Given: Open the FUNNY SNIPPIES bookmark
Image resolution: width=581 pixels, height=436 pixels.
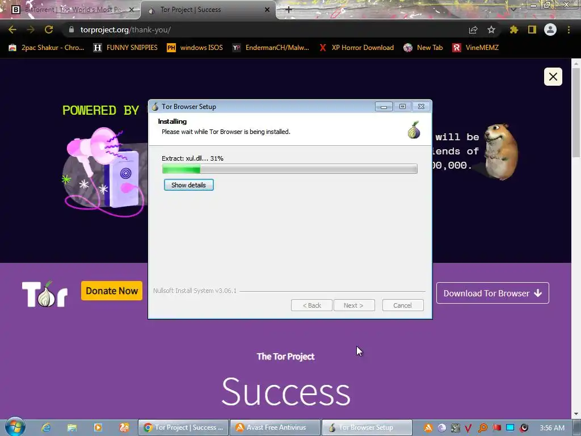Looking at the screenshot, I should (x=125, y=48).
